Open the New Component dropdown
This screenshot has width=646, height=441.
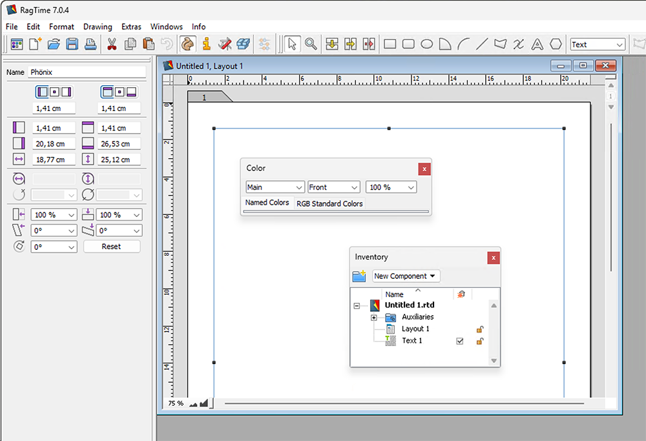pos(406,276)
